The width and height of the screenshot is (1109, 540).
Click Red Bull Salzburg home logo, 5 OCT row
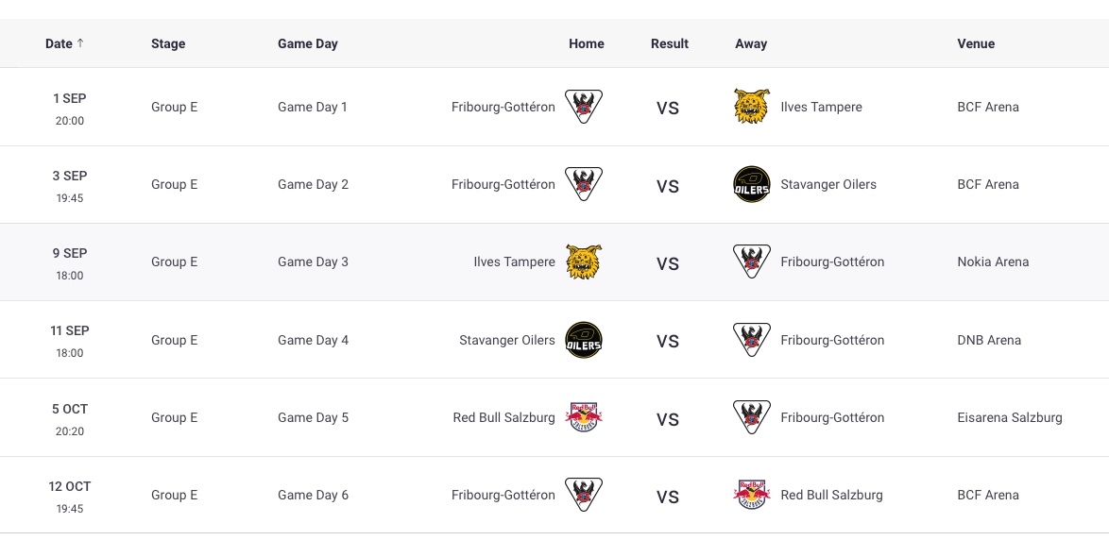click(x=584, y=417)
